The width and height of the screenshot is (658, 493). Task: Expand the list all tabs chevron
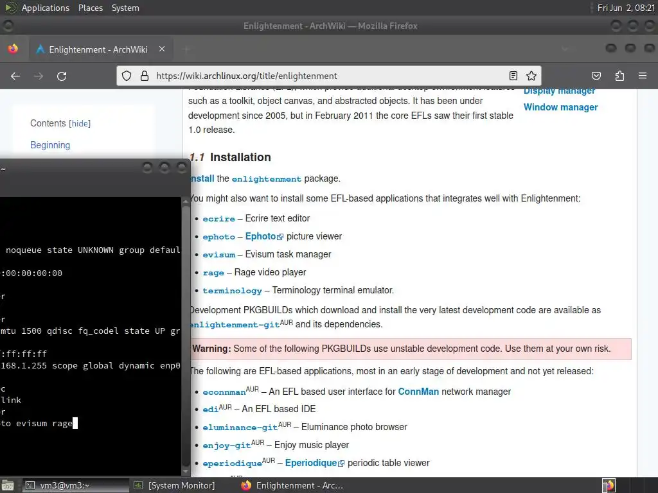pyautogui.click(x=565, y=49)
